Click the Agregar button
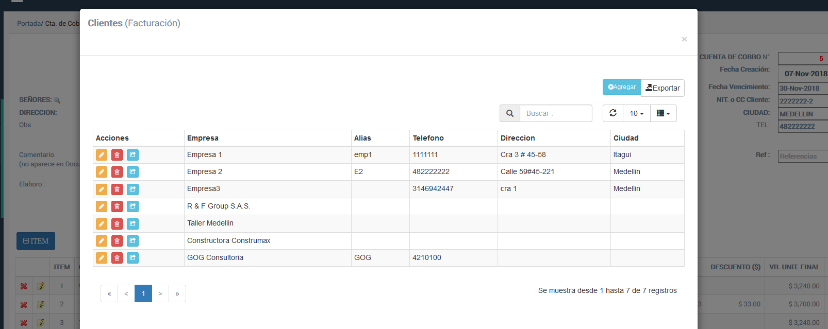Viewport: 828px width, 329px height. [x=622, y=87]
